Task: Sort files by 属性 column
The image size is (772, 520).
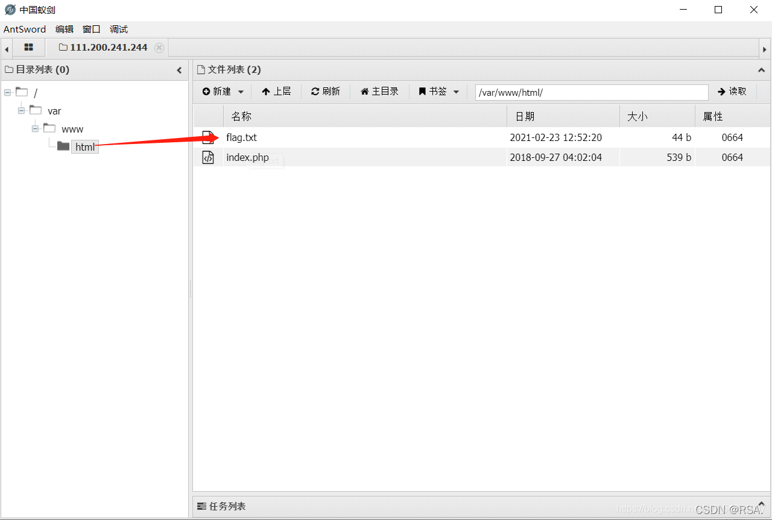Action: (732, 116)
